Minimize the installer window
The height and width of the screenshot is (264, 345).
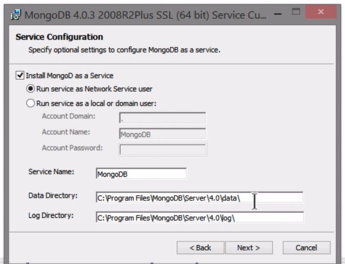click(278, 14)
